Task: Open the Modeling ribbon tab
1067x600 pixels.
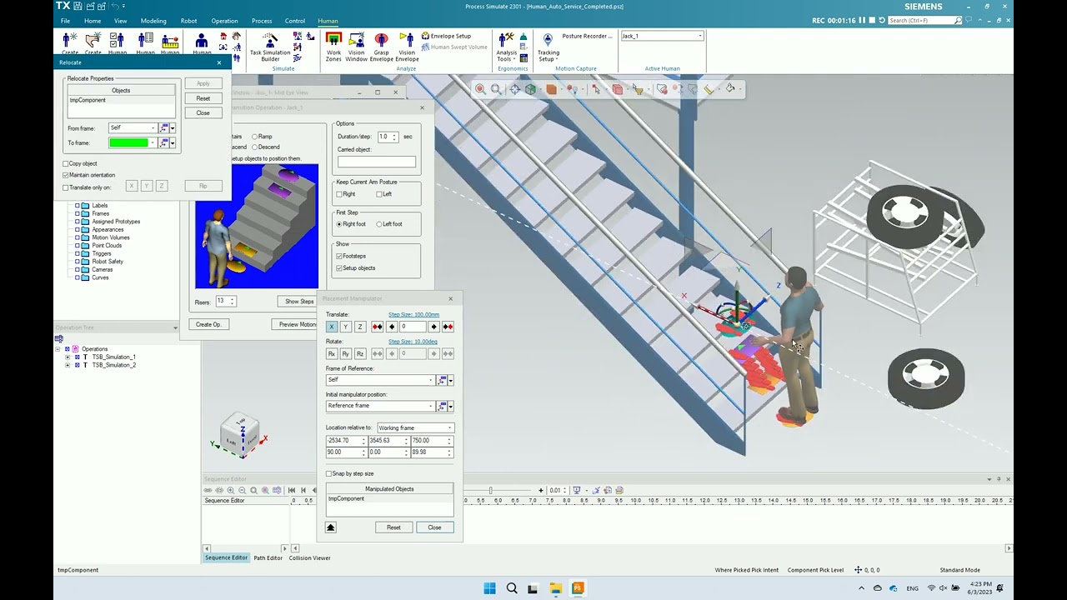Action: coord(153,21)
